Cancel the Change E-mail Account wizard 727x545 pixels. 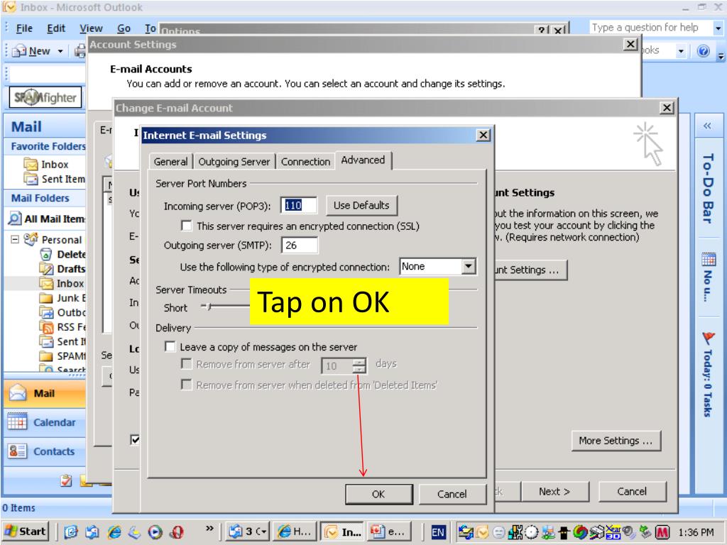pos(632,491)
